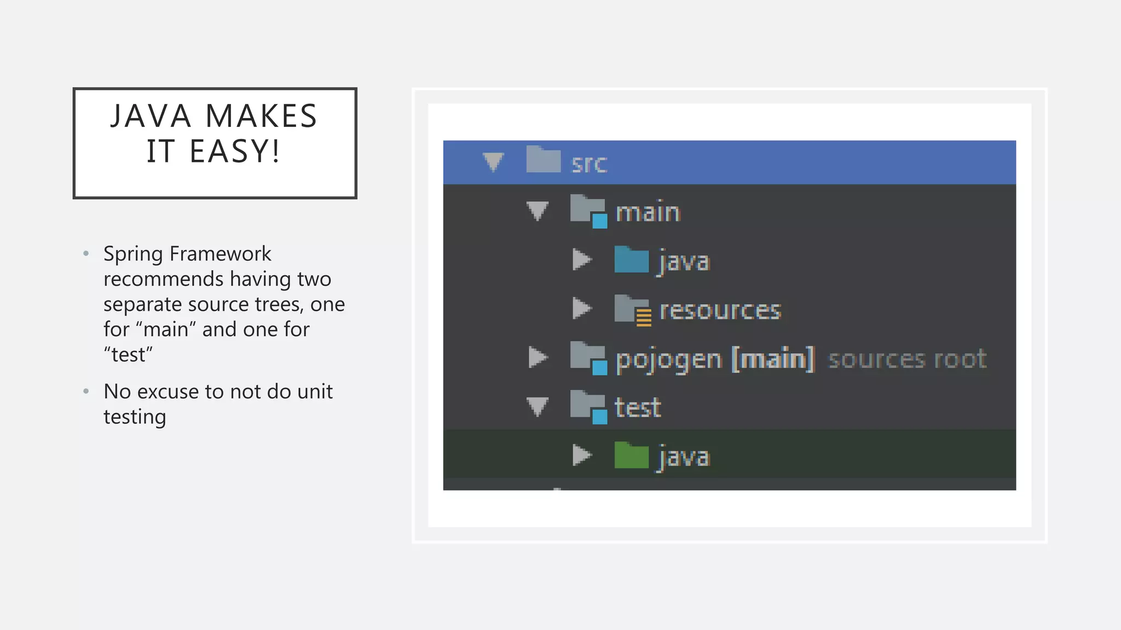Collapse the main folder arrow
Viewport: 1121px width, 630px height.
pyautogui.click(x=537, y=211)
